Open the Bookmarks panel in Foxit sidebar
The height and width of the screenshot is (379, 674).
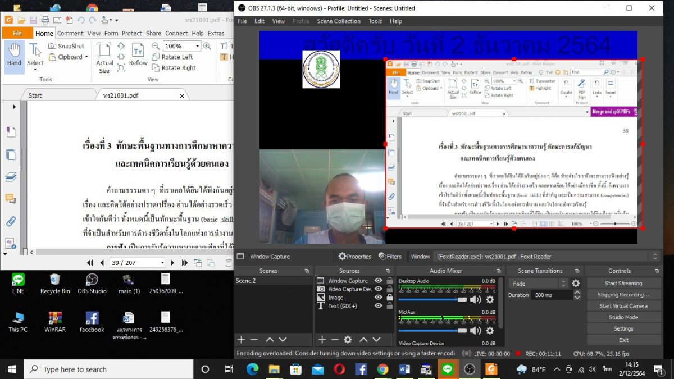(x=10, y=132)
